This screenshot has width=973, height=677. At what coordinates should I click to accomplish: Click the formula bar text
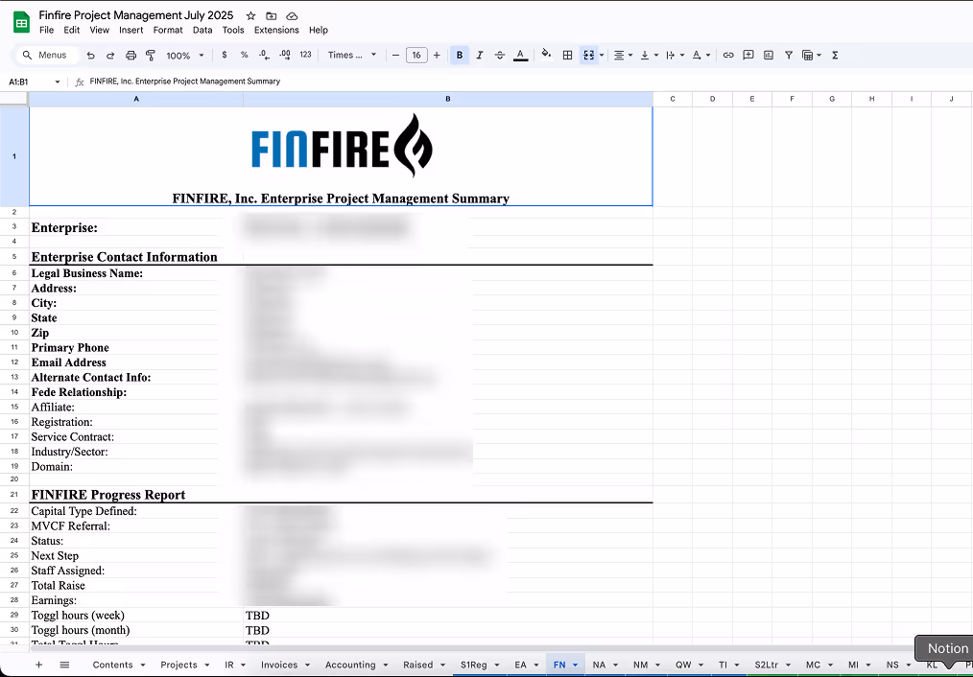tap(185, 82)
